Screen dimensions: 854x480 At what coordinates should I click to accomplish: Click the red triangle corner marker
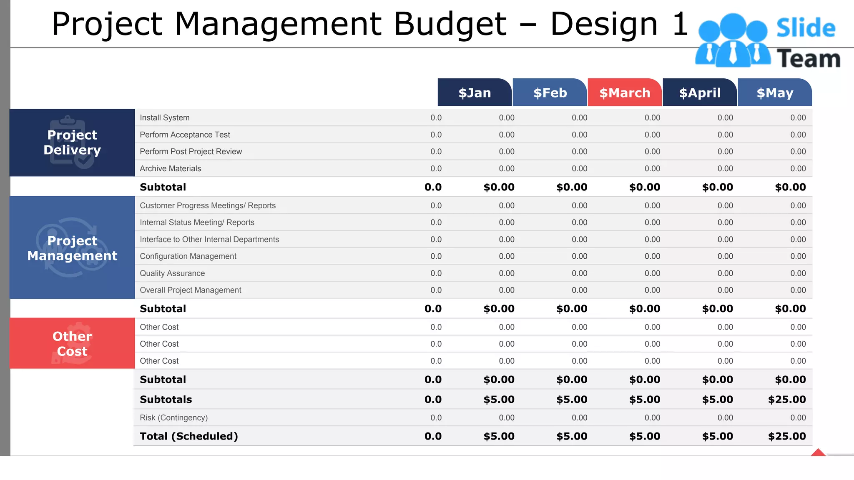point(818,452)
